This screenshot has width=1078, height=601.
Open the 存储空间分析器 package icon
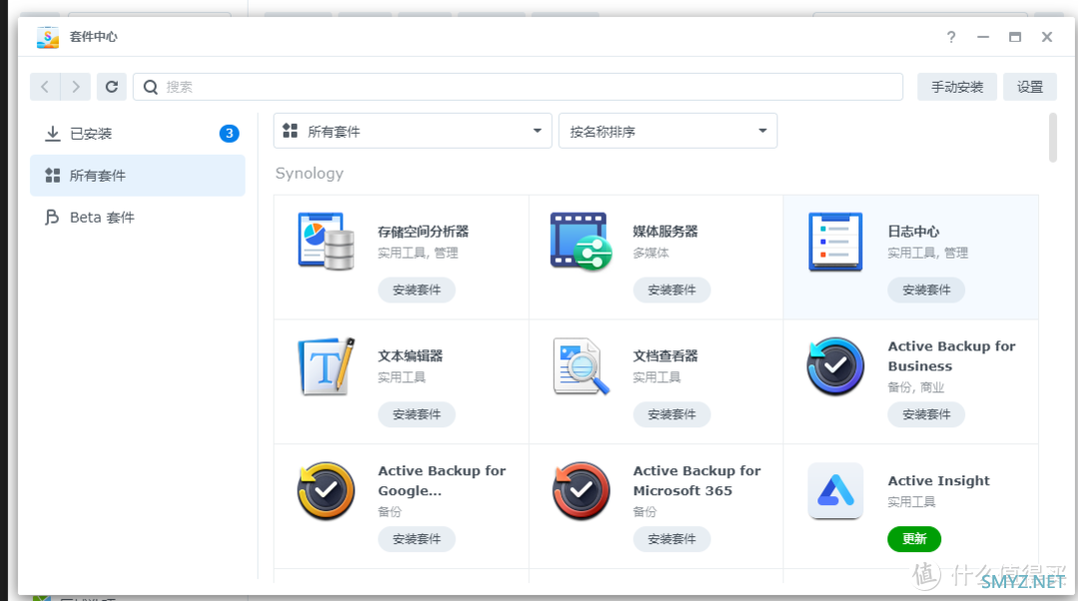(325, 242)
